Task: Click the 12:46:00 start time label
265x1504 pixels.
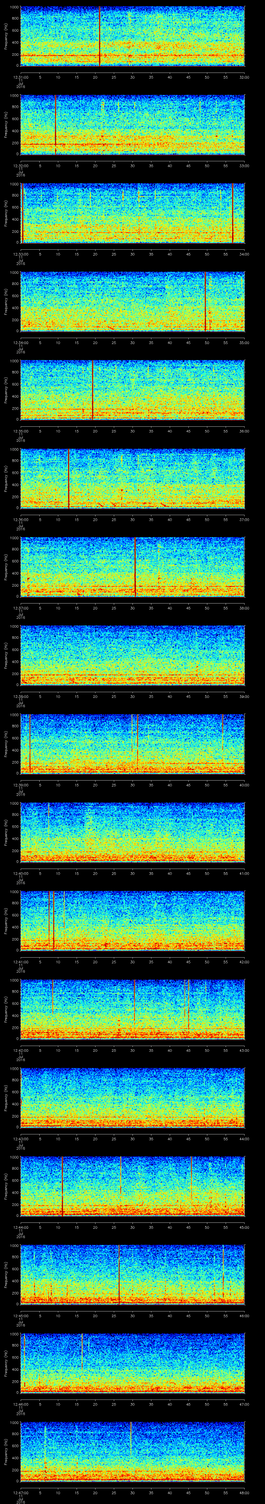Action: (20, 1404)
